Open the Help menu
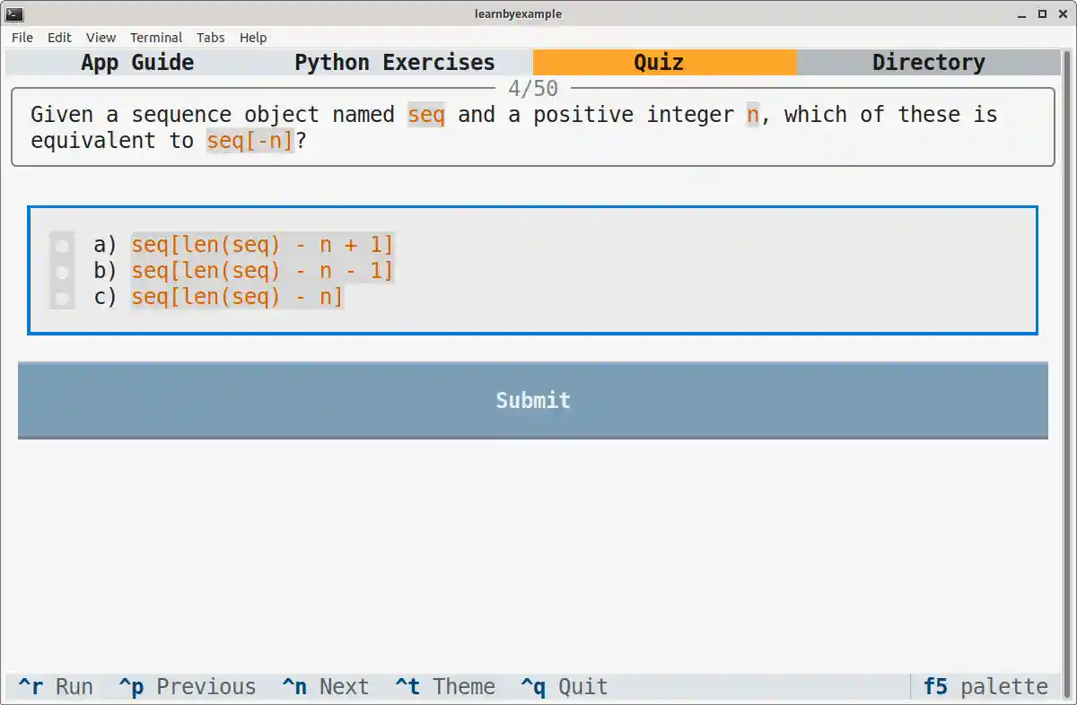Viewport: 1077px width, 705px height. click(x=253, y=38)
